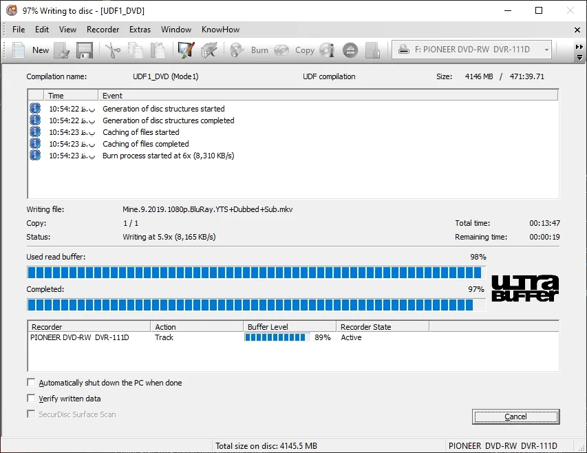587x453 pixels.
Task: Click the Cut scissors icon
Action: (x=112, y=50)
